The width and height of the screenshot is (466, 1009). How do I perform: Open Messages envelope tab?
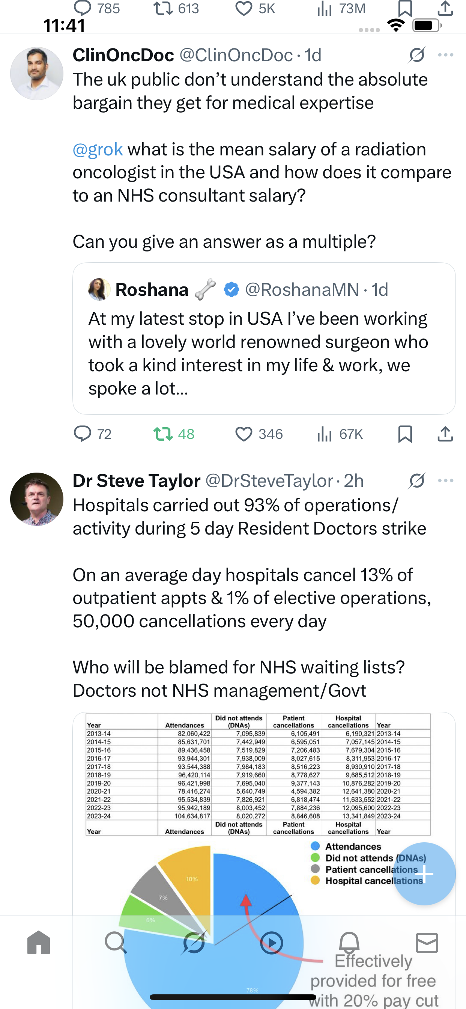427,943
